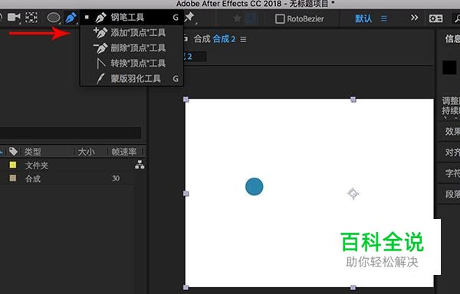Screen dimensions: 460x294
Task: Expand the 段落 panel
Action: click(x=452, y=194)
